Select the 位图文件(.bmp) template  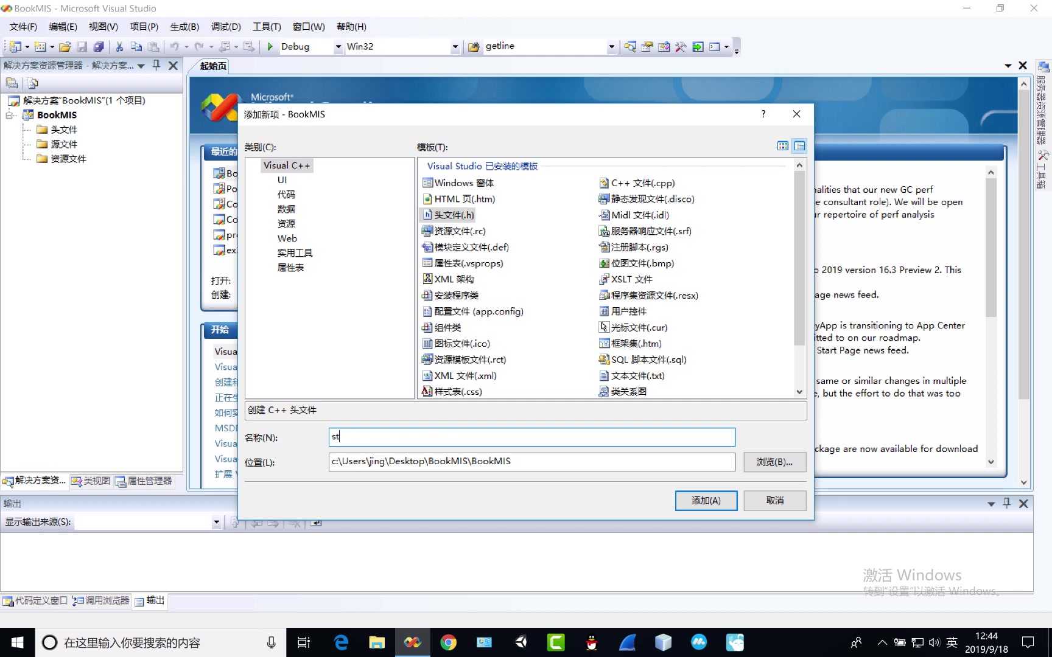click(x=637, y=263)
